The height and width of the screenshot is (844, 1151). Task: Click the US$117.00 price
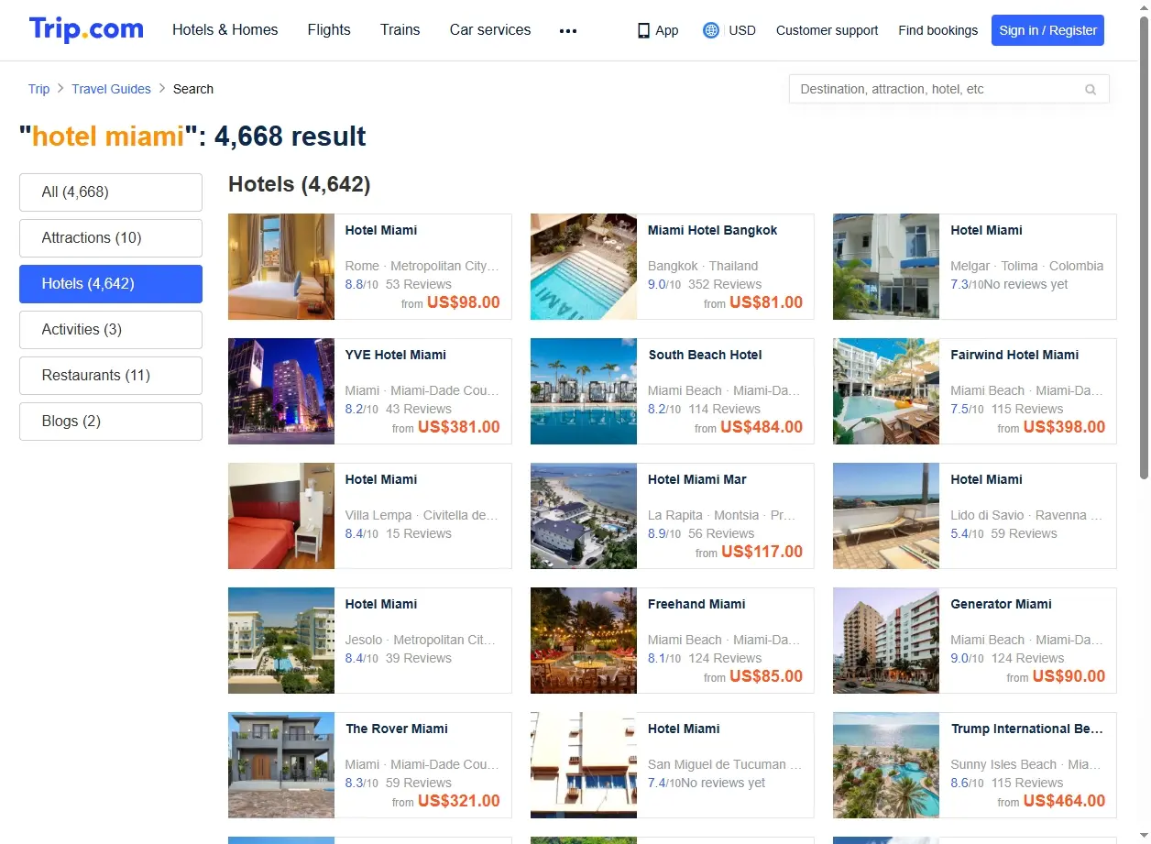point(762,552)
